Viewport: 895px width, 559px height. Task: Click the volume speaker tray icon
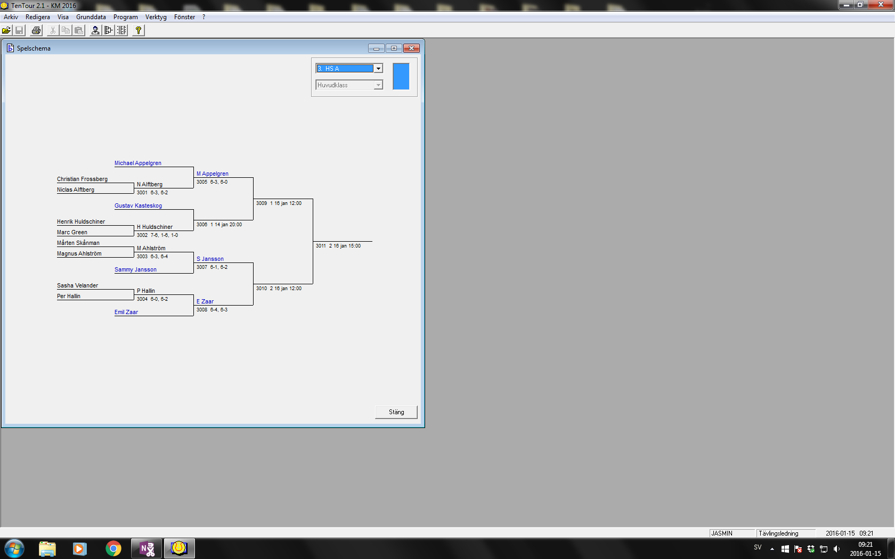836,549
